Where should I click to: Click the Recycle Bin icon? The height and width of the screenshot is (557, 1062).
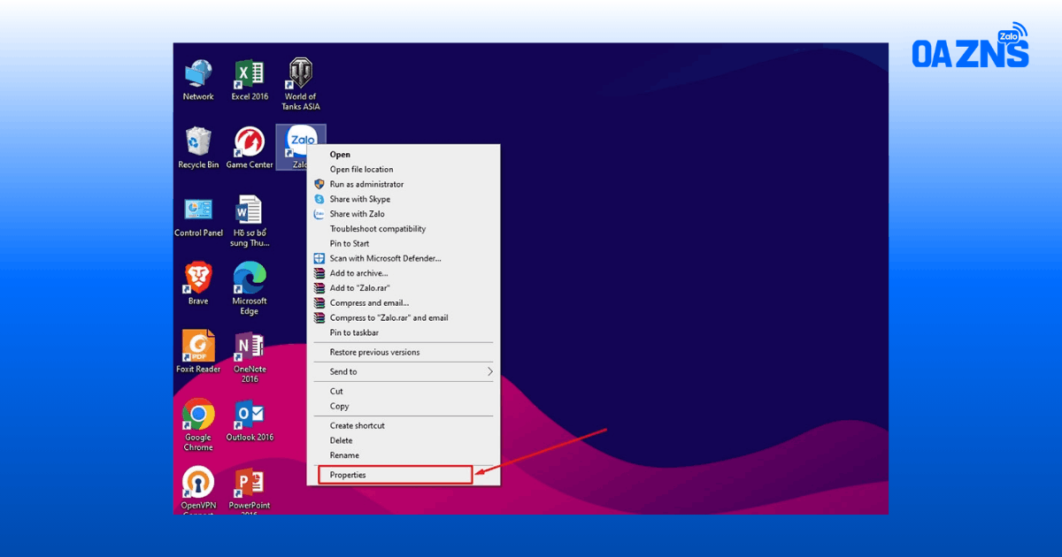[x=198, y=148]
